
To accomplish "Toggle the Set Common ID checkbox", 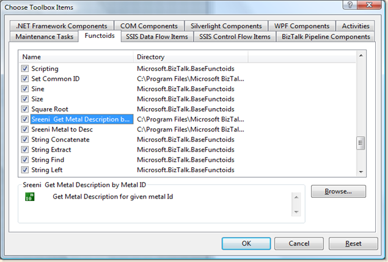I will pyautogui.click(x=25, y=79).
